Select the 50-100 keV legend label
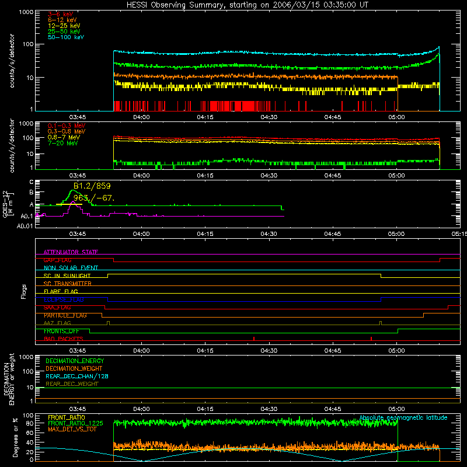This screenshot has width=467, height=467. click(x=66, y=37)
